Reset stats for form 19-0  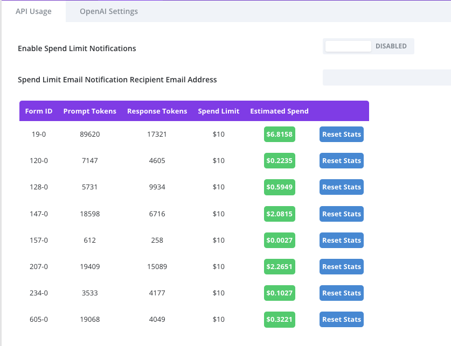[341, 134]
